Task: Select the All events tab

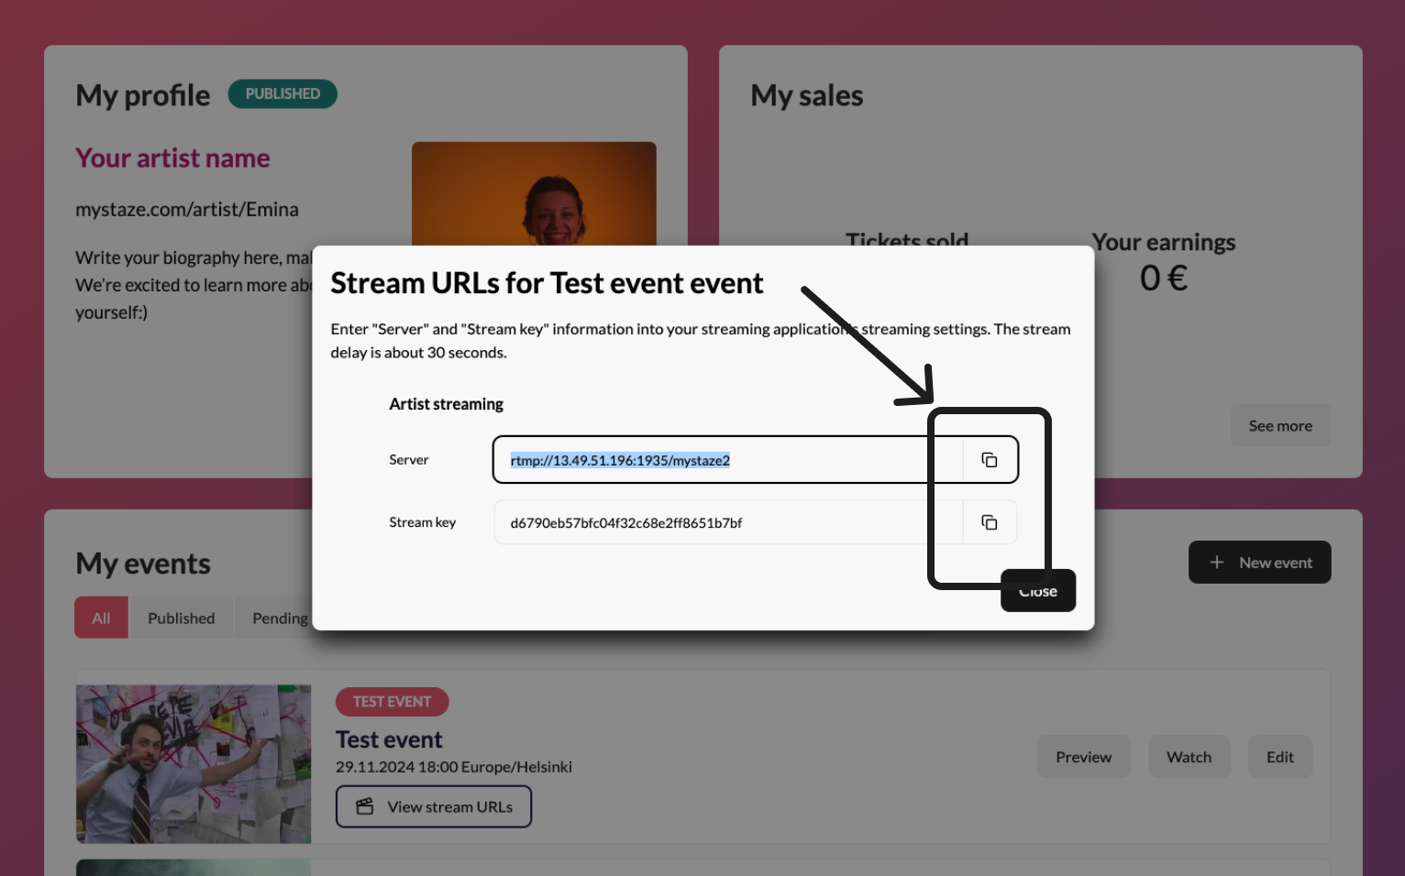Action: pyautogui.click(x=101, y=619)
